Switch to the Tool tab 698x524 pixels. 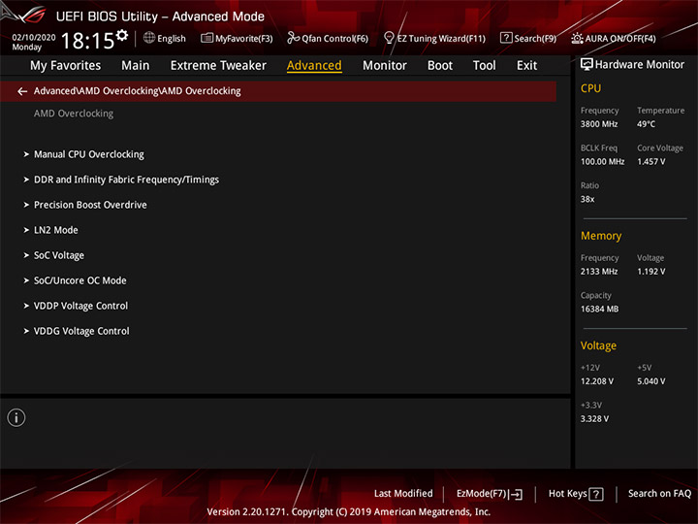(x=485, y=66)
